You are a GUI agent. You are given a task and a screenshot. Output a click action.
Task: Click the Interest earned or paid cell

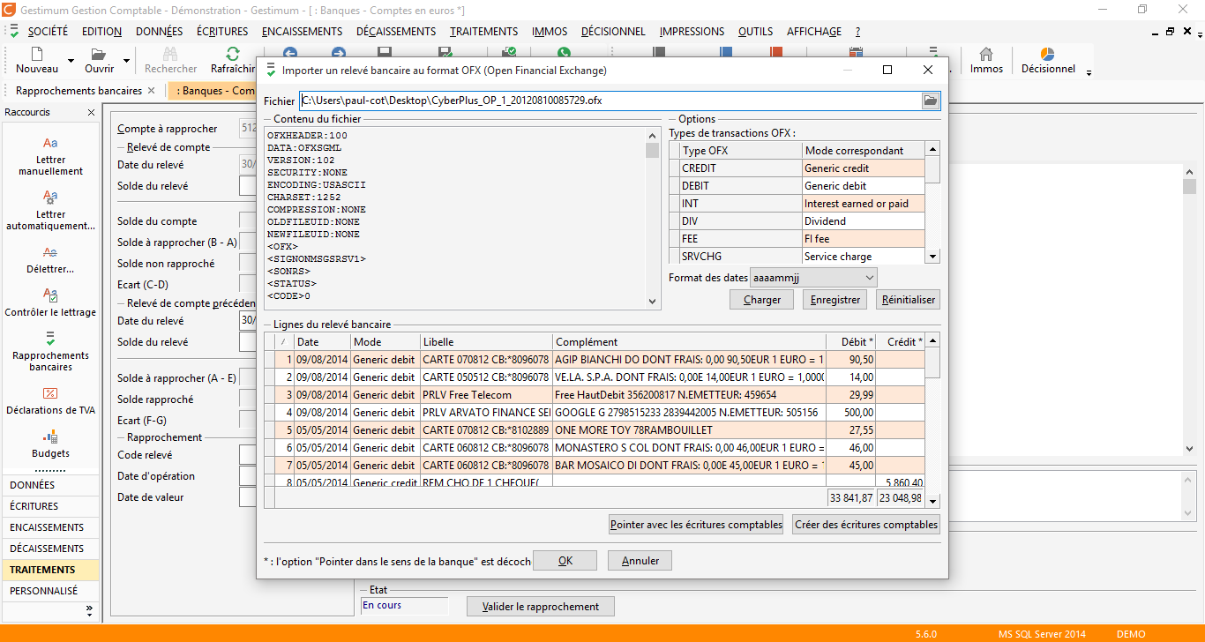click(x=864, y=204)
